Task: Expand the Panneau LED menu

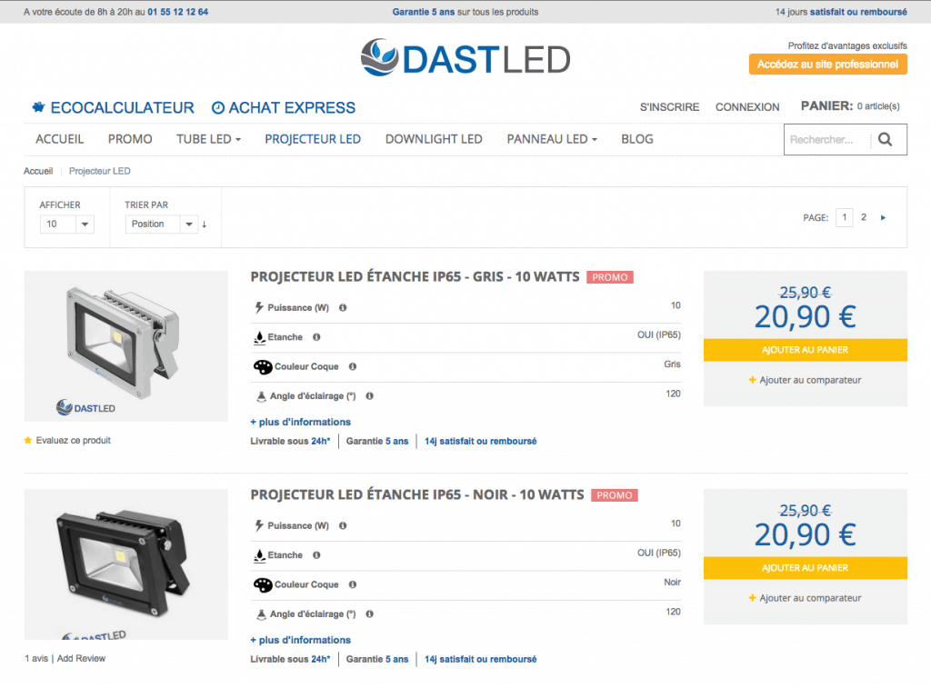Action: (552, 139)
